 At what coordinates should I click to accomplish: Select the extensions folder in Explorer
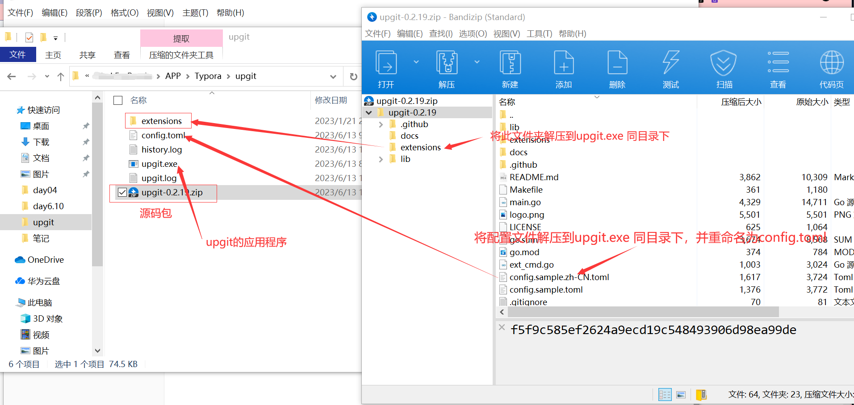click(161, 121)
